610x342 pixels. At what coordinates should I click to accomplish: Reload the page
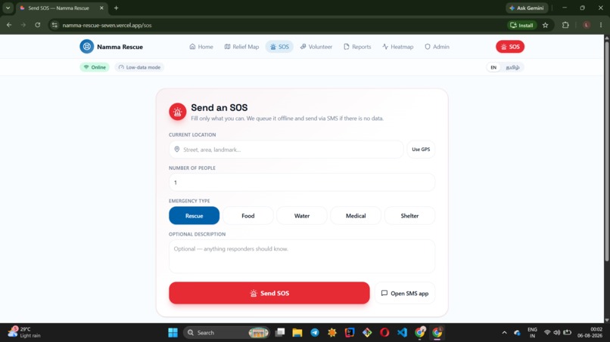37,25
